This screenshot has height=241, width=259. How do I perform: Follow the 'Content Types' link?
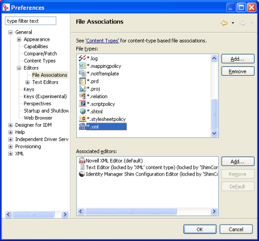[x=102, y=41]
